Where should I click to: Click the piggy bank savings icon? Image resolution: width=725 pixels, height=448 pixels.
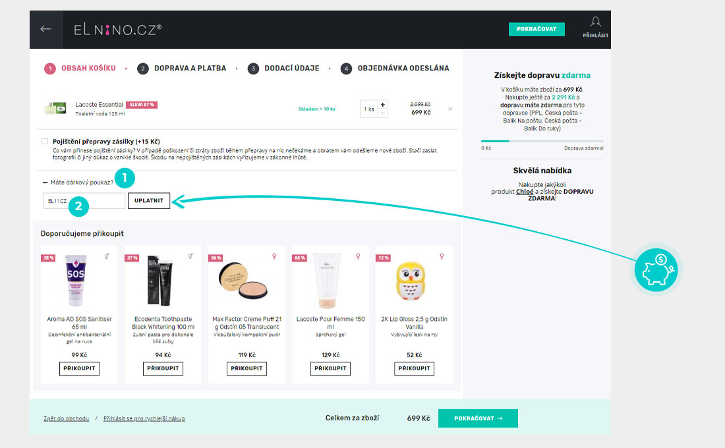point(656,270)
